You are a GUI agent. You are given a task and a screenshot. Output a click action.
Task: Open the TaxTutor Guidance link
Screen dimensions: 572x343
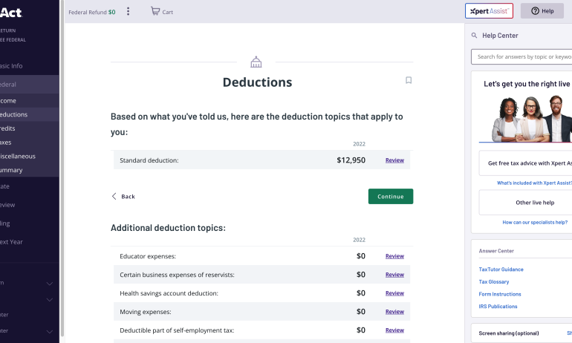(x=501, y=269)
